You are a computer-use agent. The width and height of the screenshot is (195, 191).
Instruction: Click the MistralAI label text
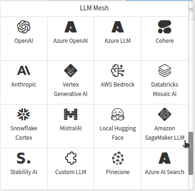[71, 128]
